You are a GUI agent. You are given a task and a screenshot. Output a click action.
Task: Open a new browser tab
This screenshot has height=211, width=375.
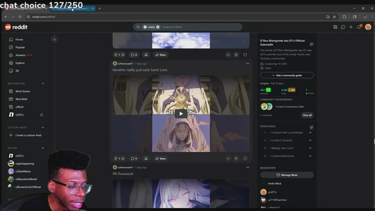[x=100, y=8]
